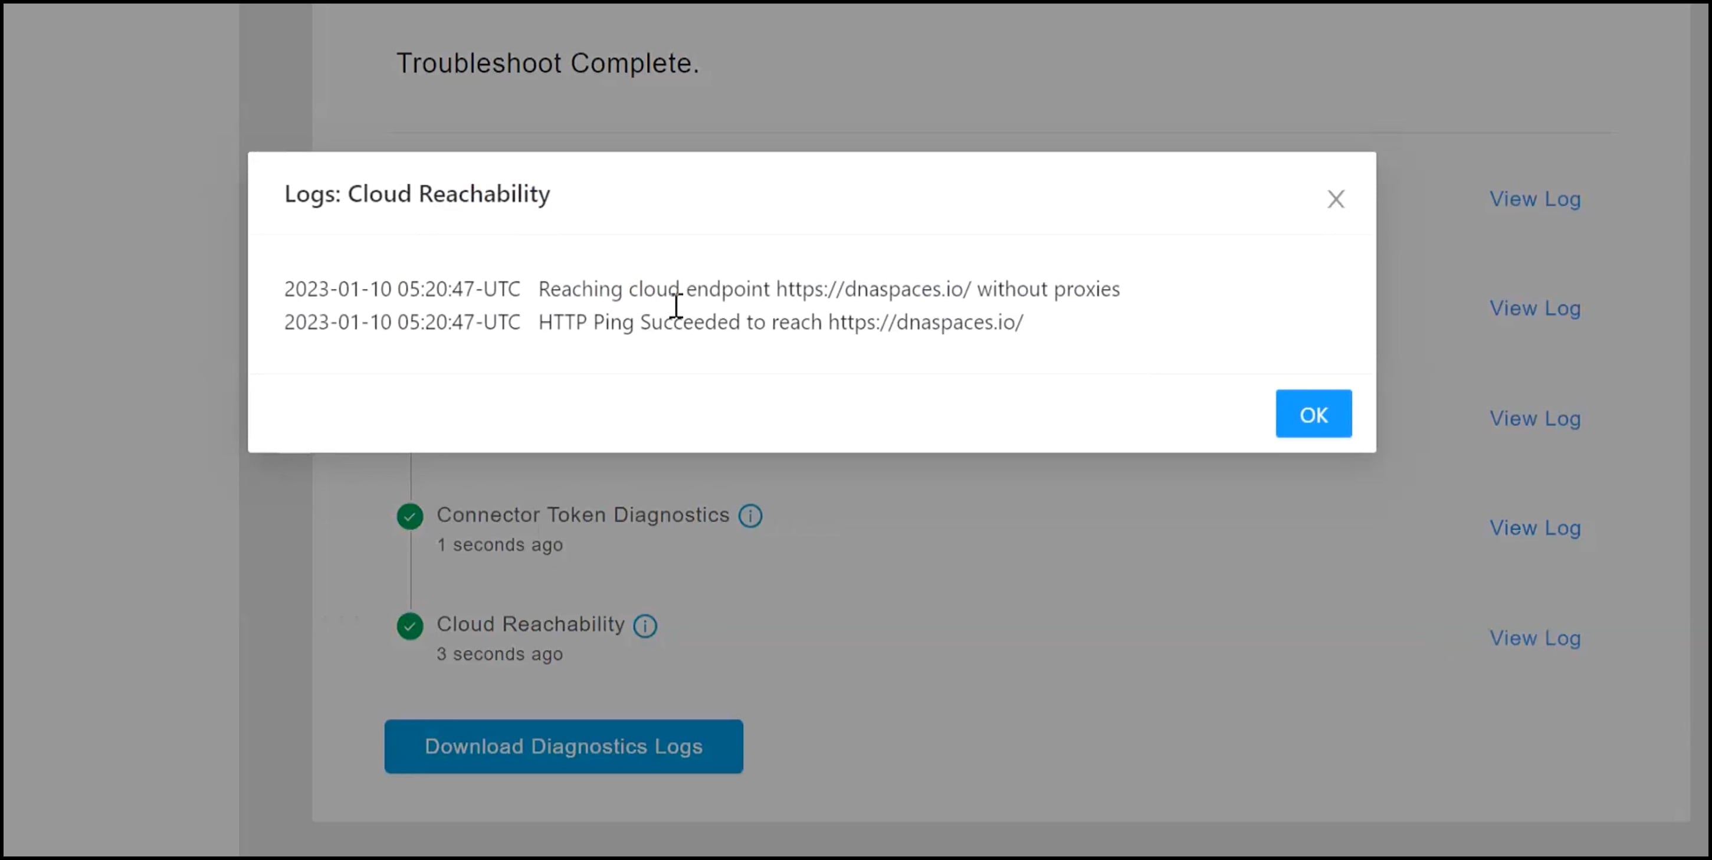Click the green checkmark for Connector Token Diagnostics
Viewport: 1712px width, 860px height.
[x=409, y=516]
